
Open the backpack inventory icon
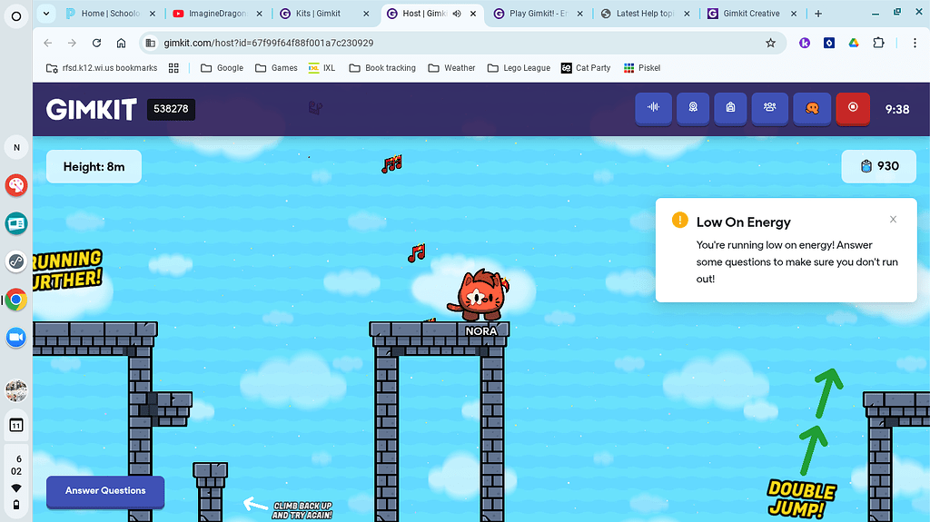731,107
